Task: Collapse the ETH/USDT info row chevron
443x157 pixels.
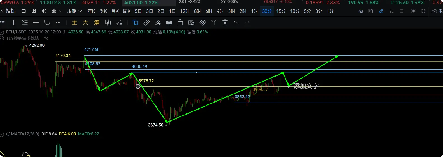Action: tap(2, 32)
